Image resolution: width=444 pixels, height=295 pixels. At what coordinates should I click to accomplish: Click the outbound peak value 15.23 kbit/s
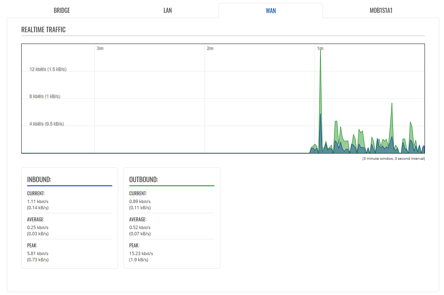click(141, 254)
